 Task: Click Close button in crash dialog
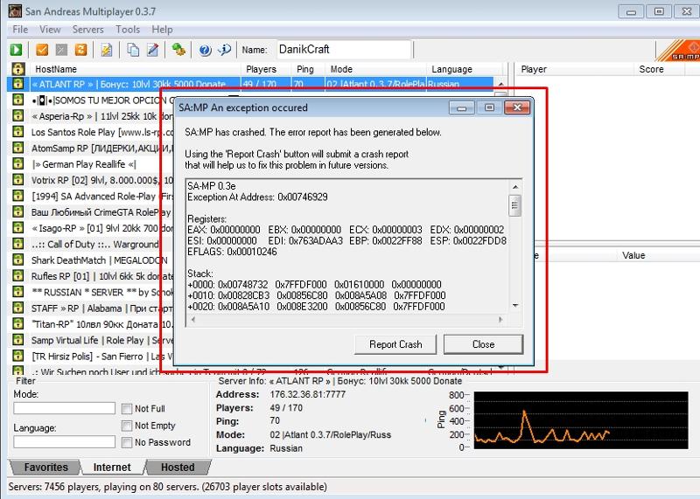click(x=483, y=344)
